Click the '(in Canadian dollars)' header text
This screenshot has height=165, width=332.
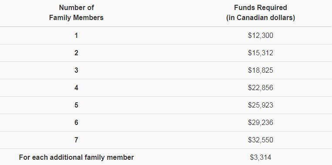pos(261,17)
